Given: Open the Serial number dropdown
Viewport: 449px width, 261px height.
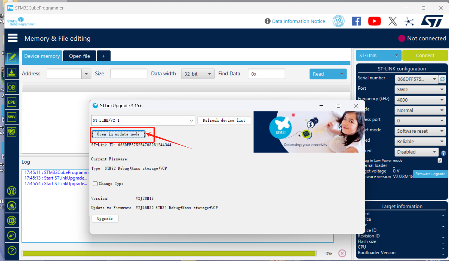Looking at the screenshot, I should 416,79.
